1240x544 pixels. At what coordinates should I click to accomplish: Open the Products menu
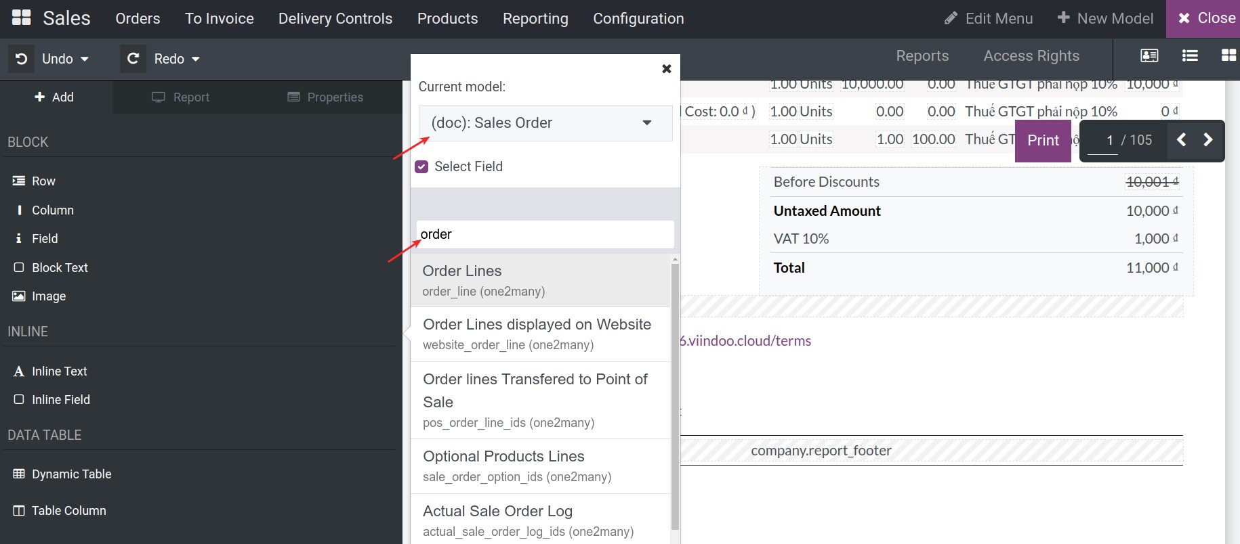pyautogui.click(x=448, y=18)
